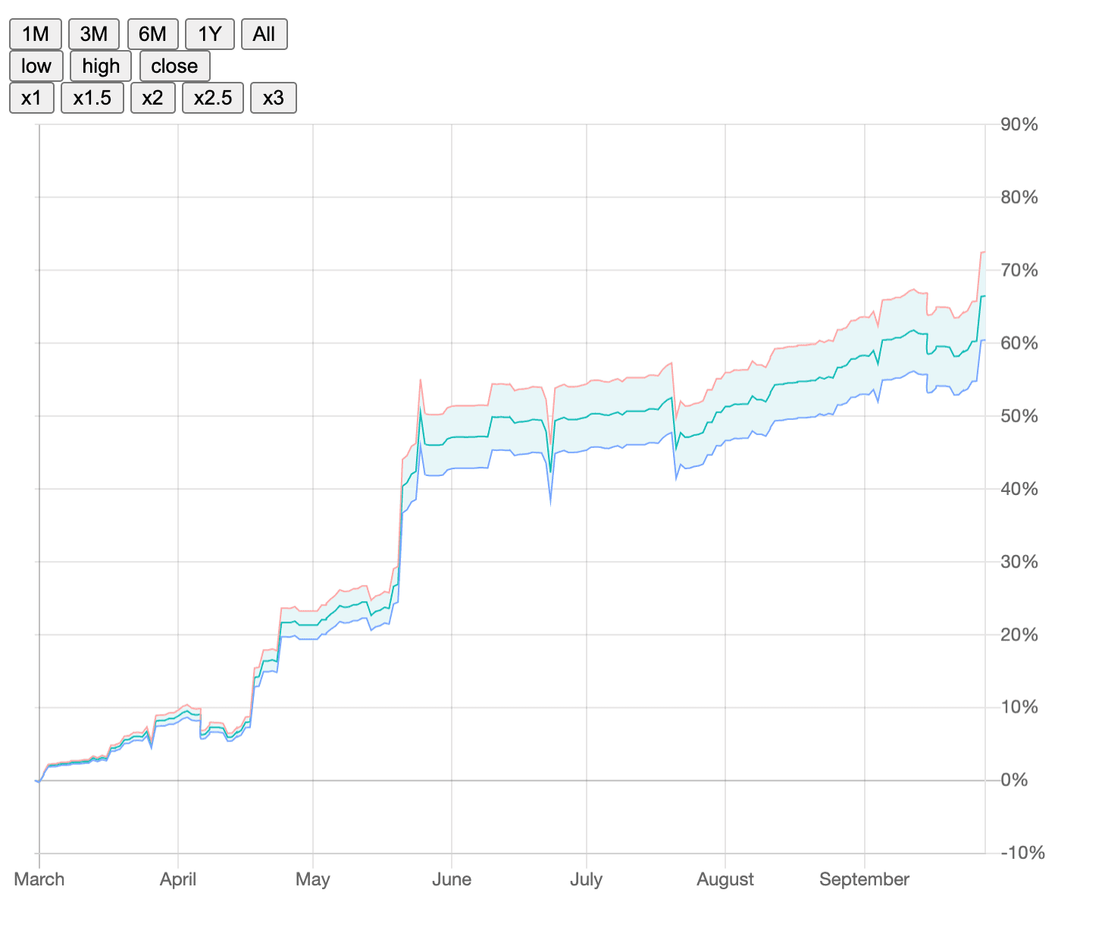
Task: Apply the x2 multiplier
Action: coord(152,98)
